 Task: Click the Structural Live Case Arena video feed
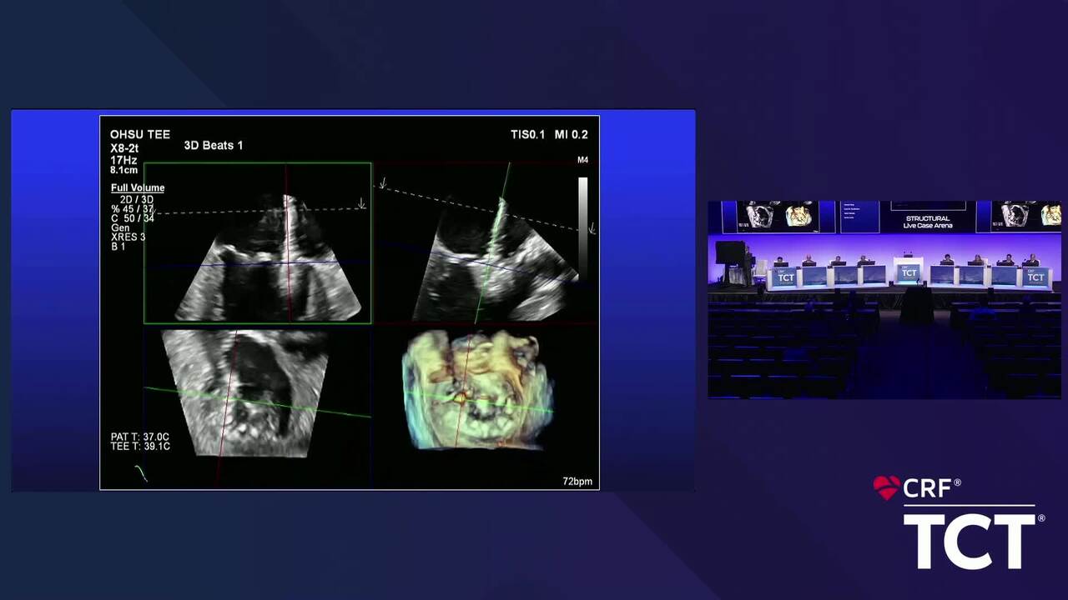click(x=884, y=300)
